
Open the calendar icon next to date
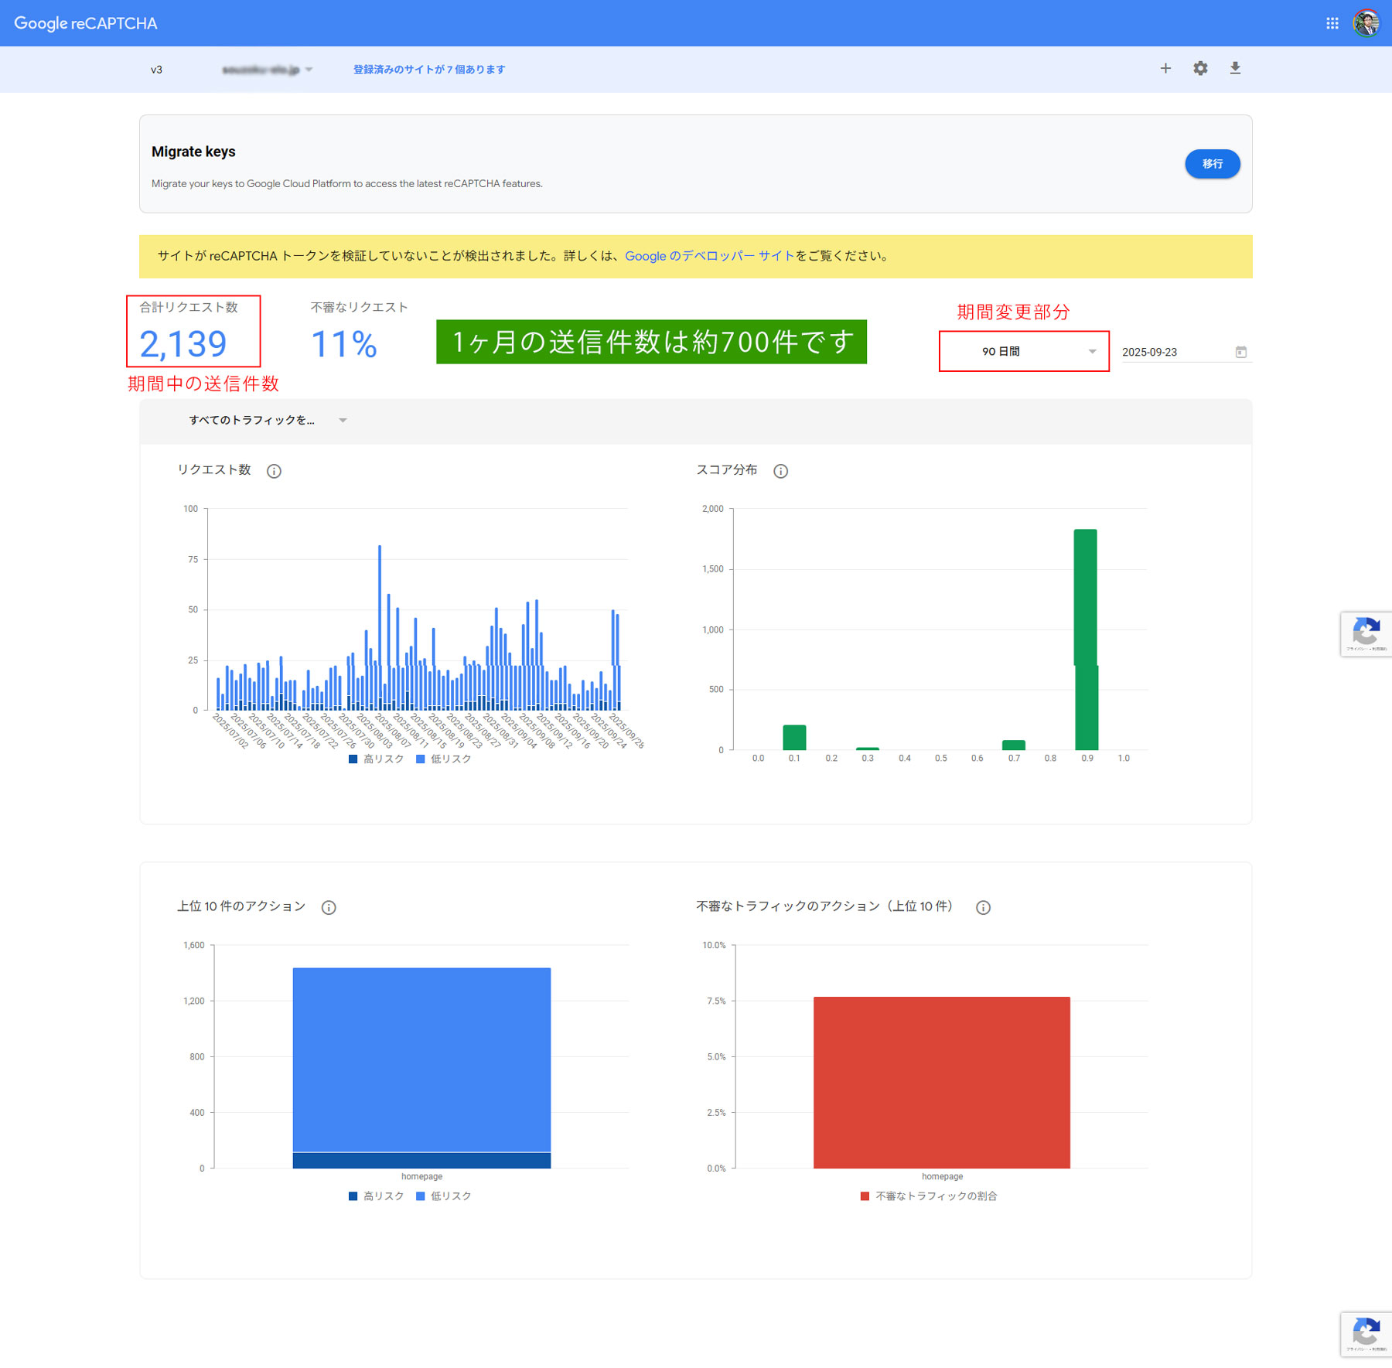pyautogui.click(x=1241, y=352)
